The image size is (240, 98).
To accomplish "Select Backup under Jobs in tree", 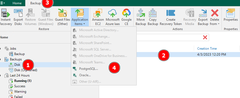I will coord(19,54).
